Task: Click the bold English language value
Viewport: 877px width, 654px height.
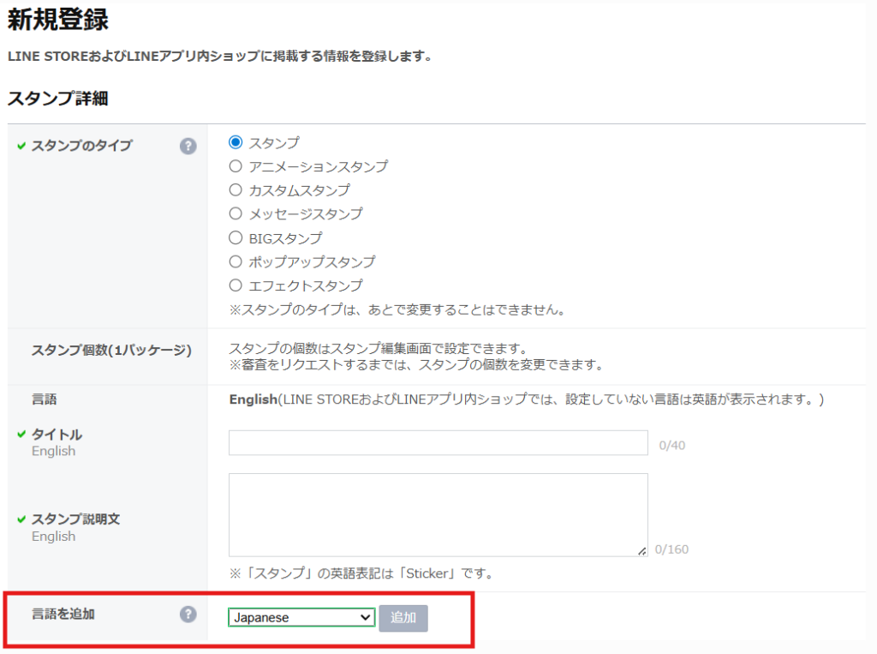Action: pos(254,399)
